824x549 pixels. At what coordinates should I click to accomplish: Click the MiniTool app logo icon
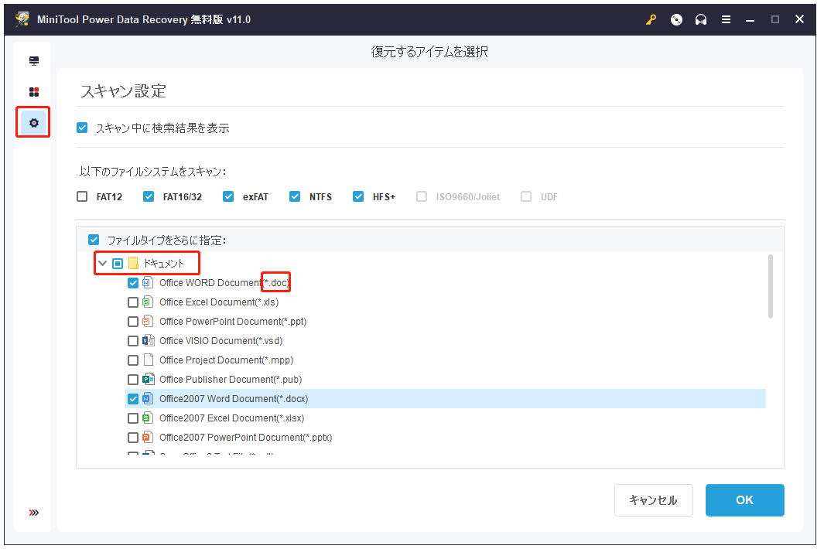pos(22,19)
